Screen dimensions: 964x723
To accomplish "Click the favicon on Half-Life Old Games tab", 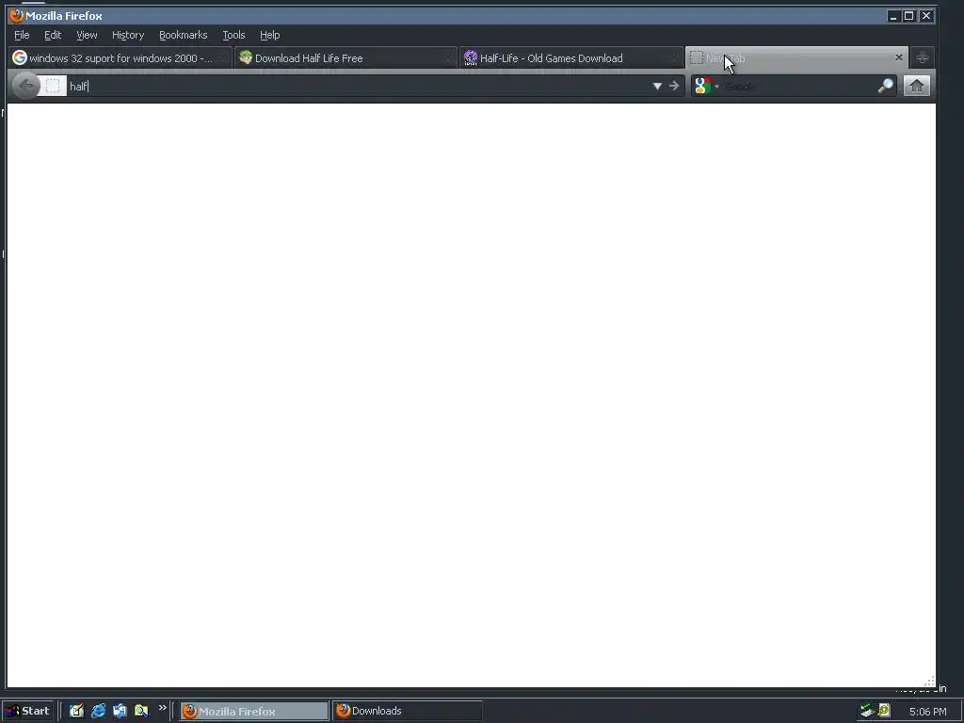I will [x=471, y=57].
